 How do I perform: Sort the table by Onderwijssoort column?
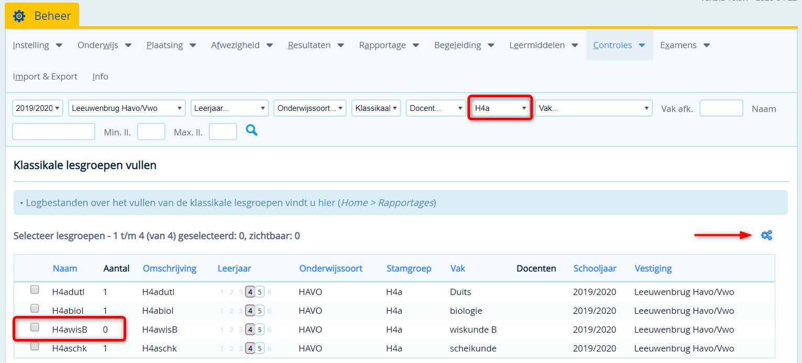point(331,268)
